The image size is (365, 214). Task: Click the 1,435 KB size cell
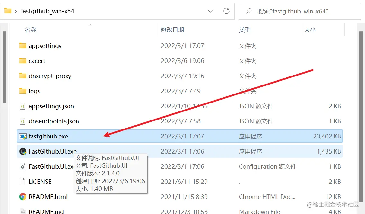tap(329, 151)
